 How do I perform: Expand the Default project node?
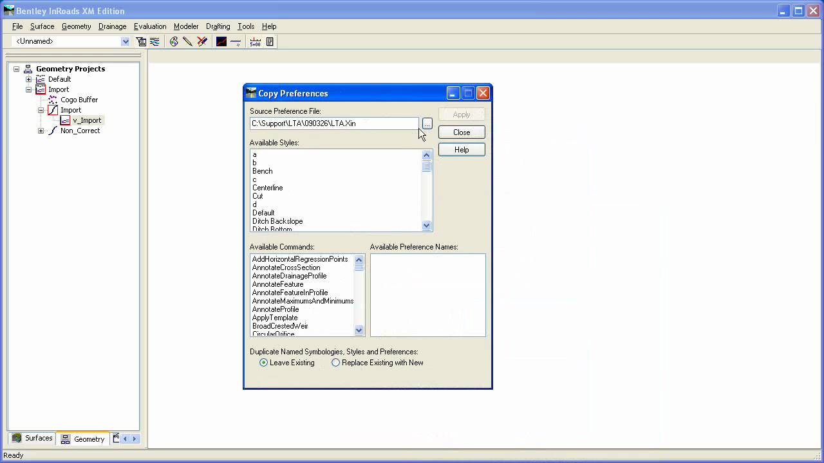click(28, 79)
